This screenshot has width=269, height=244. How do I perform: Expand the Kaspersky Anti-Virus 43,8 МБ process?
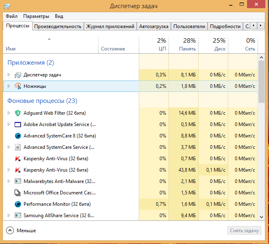pyautogui.click(x=9, y=170)
